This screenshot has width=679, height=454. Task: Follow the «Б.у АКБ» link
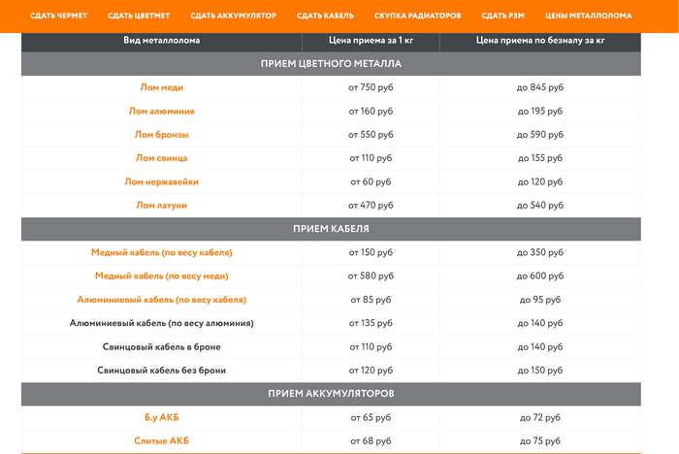tap(161, 417)
